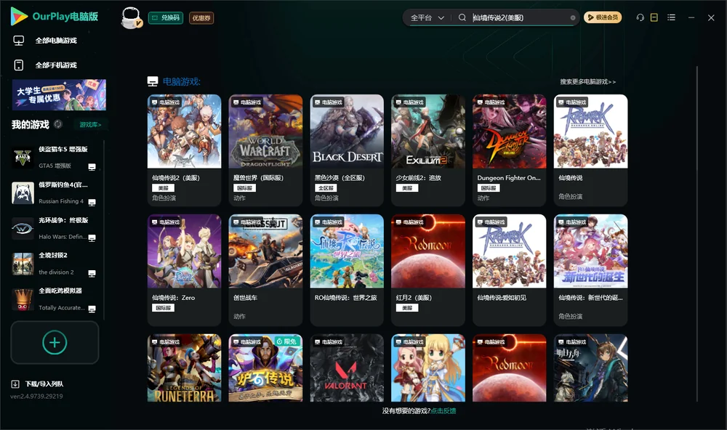Open the 大学生专属优惠 banner
The height and width of the screenshot is (430, 727).
tap(59, 94)
